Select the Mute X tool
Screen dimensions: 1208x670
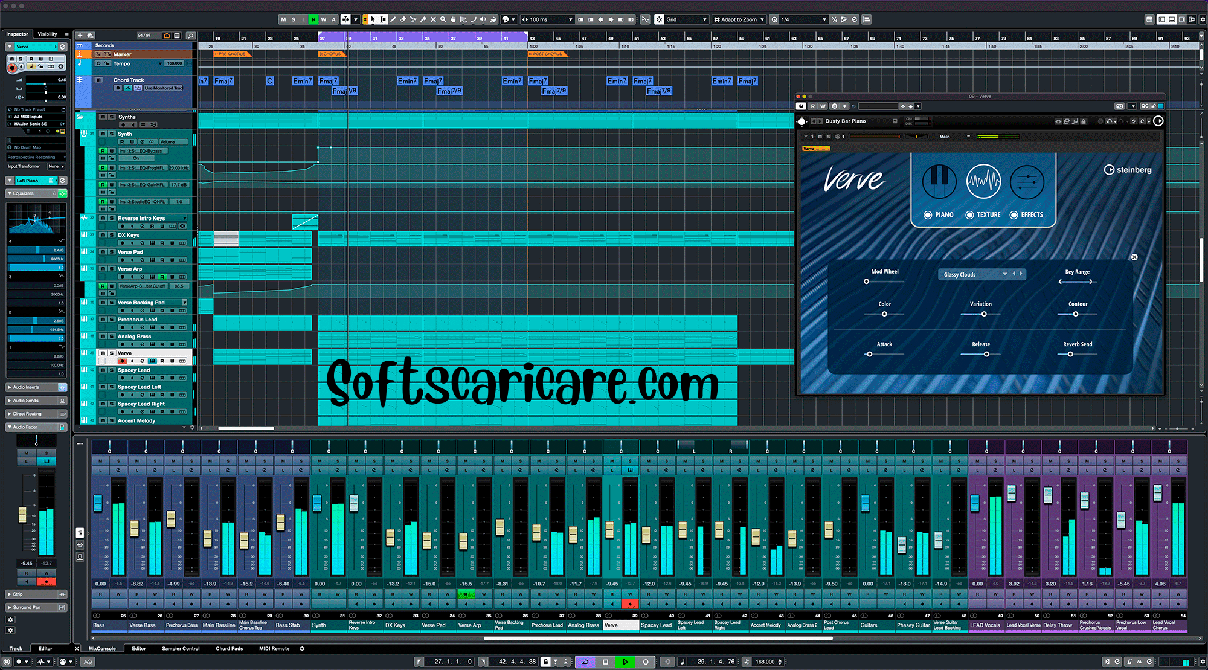[x=433, y=19]
